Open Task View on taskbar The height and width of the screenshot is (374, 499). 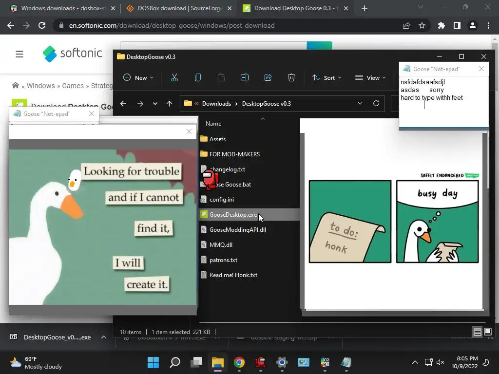point(196,362)
